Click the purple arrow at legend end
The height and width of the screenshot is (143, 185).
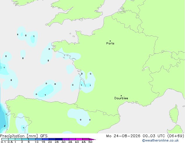point(92,139)
